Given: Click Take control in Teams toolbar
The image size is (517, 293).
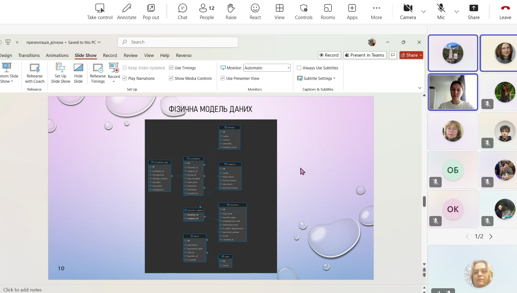Looking at the screenshot, I should tap(100, 12).
